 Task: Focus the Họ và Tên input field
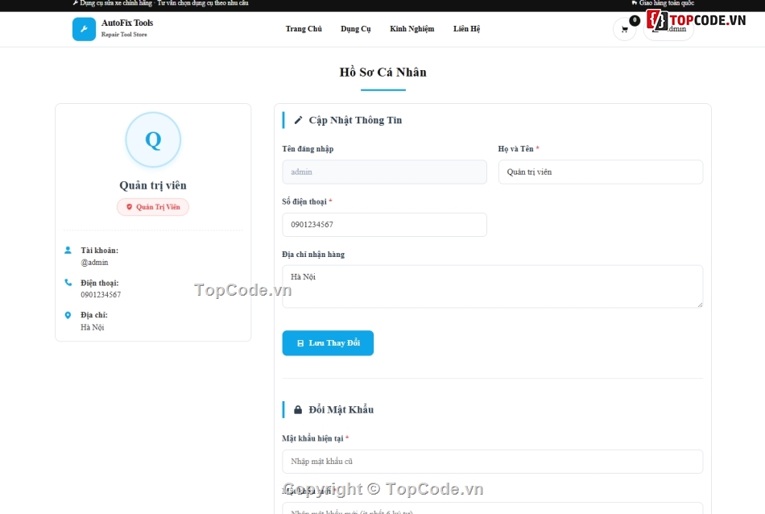[601, 172]
